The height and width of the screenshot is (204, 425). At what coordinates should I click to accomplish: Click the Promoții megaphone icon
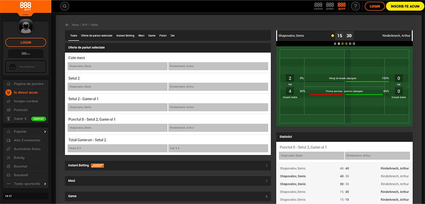(8, 110)
